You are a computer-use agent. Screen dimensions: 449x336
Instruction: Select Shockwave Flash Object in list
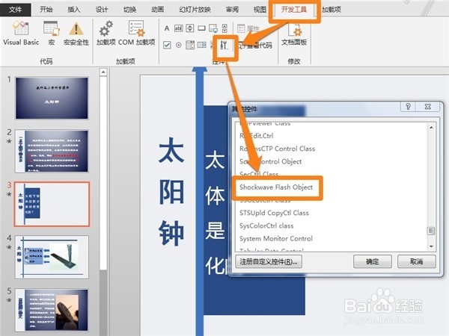click(276, 187)
